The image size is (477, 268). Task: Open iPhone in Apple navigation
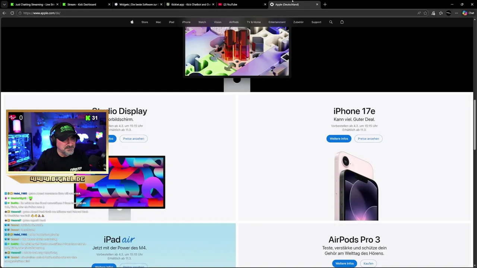click(x=186, y=22)
